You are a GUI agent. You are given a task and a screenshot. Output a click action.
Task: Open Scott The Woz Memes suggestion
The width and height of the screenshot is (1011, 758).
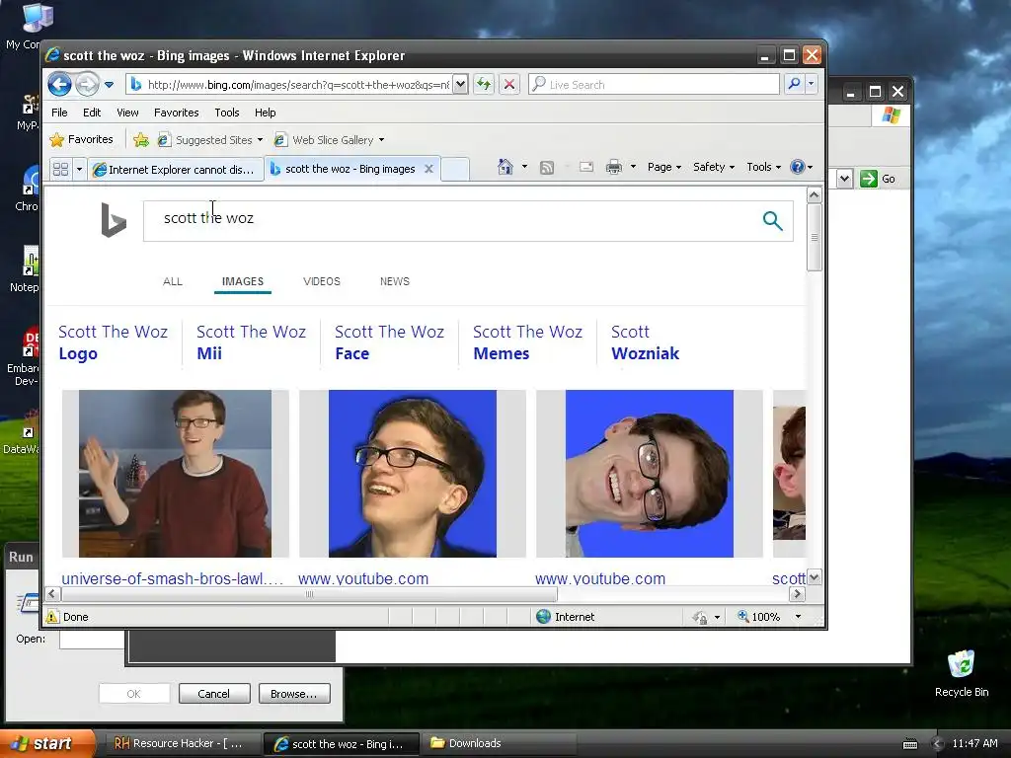click(527, 342)
